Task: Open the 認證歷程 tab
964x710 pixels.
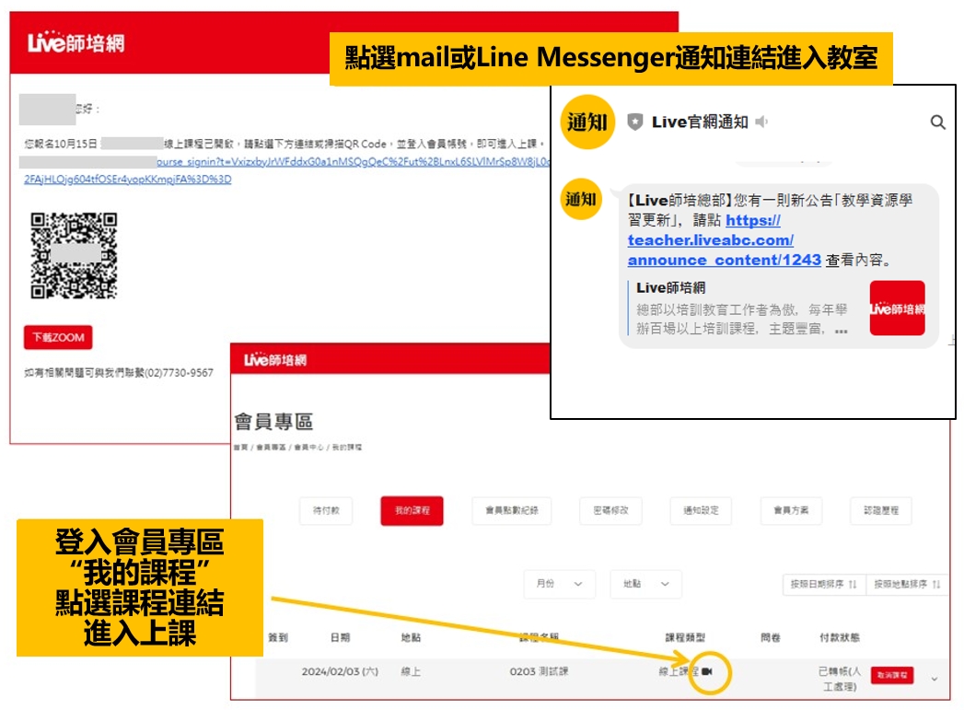Action: click(881, 510)
